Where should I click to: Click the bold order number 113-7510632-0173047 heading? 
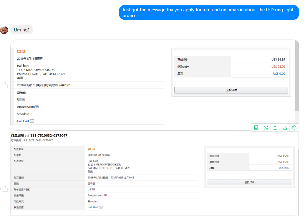pyautogui.click(x=39, y=135)
